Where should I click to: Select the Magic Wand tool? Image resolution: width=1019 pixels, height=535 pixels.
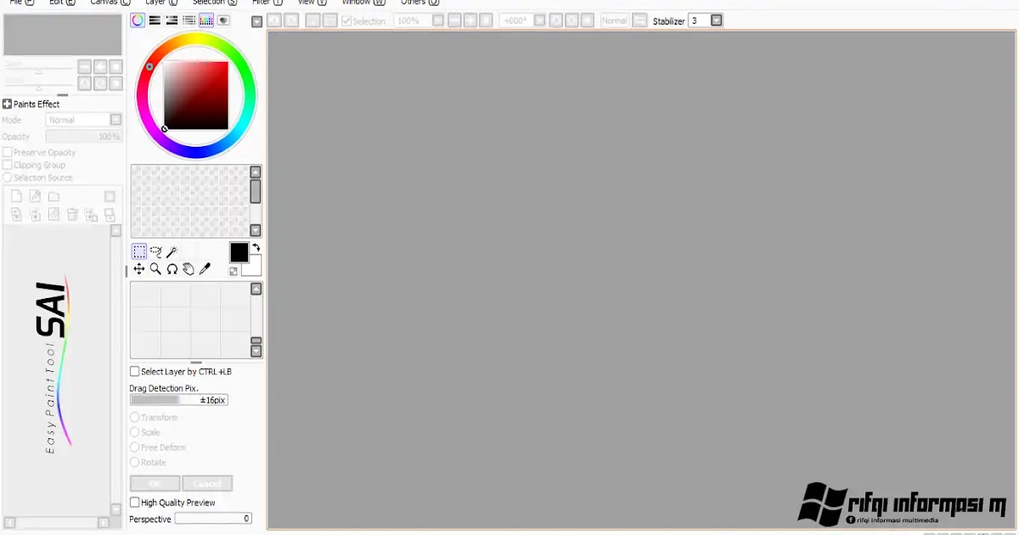click(172, 251)
